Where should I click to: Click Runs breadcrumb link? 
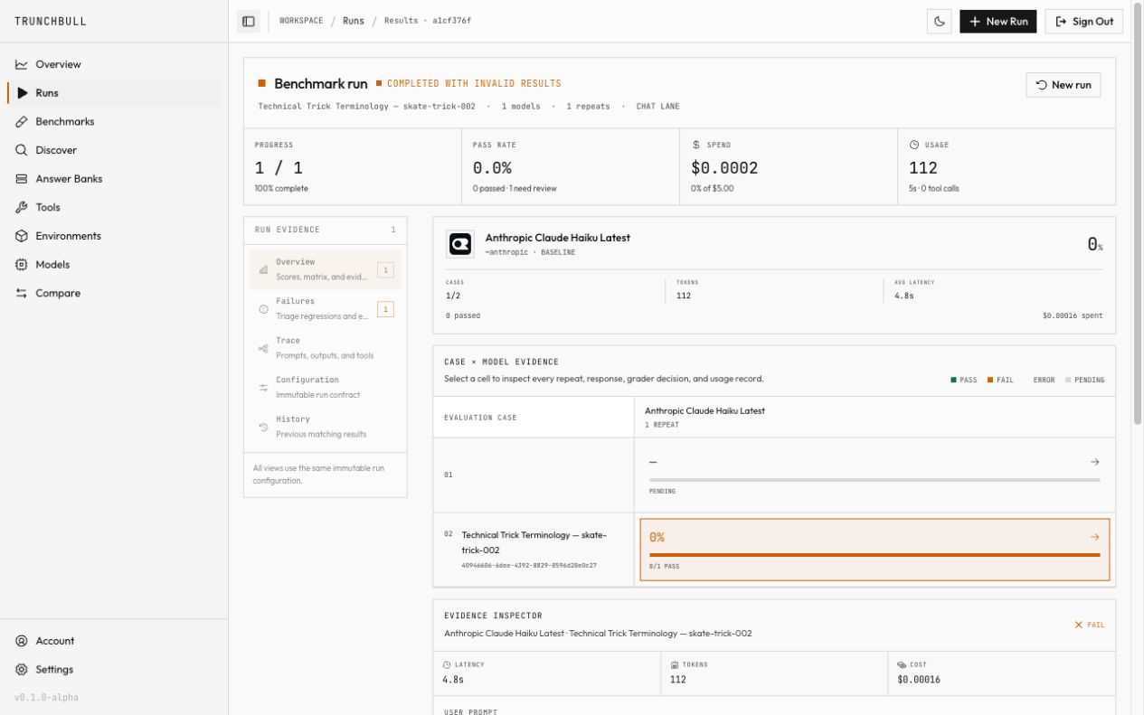point(354,21)
